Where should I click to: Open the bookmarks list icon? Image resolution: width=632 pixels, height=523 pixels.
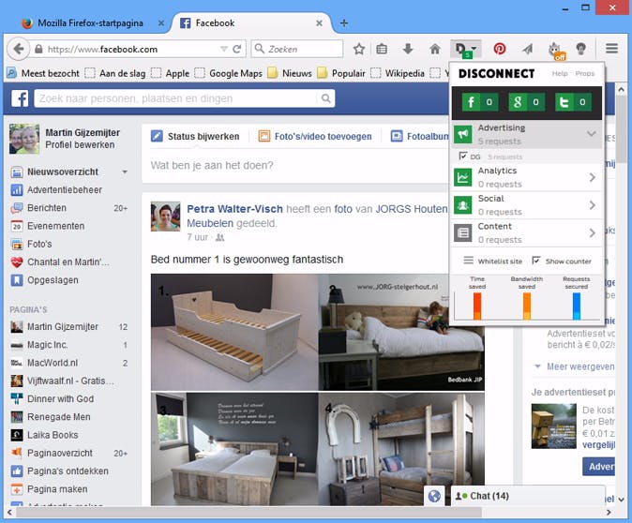[x=382, y=49]
